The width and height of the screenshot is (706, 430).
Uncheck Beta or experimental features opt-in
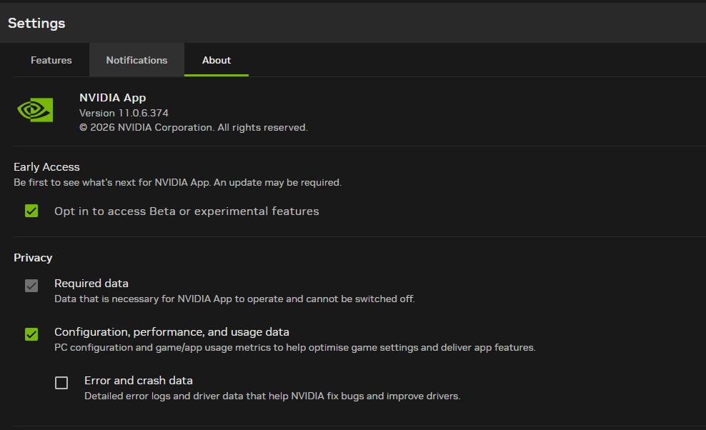(31, 211)
